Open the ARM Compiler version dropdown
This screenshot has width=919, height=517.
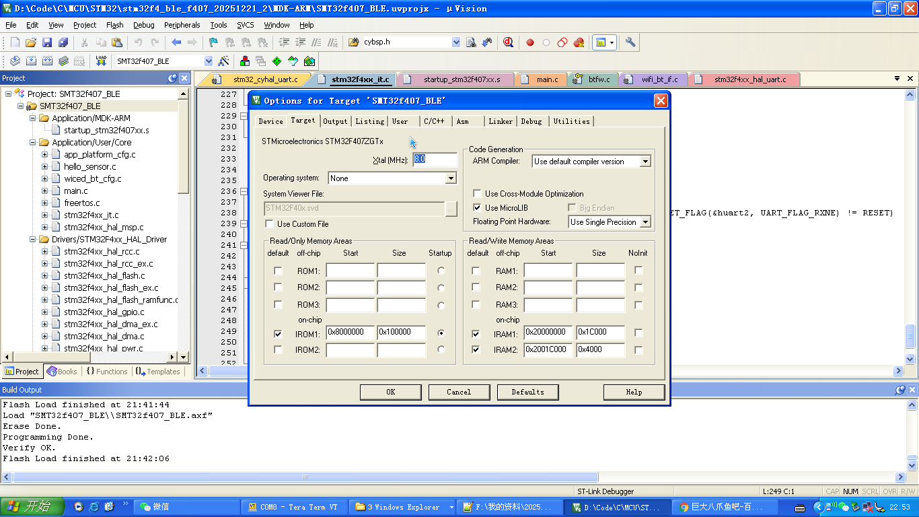[645, 162]
